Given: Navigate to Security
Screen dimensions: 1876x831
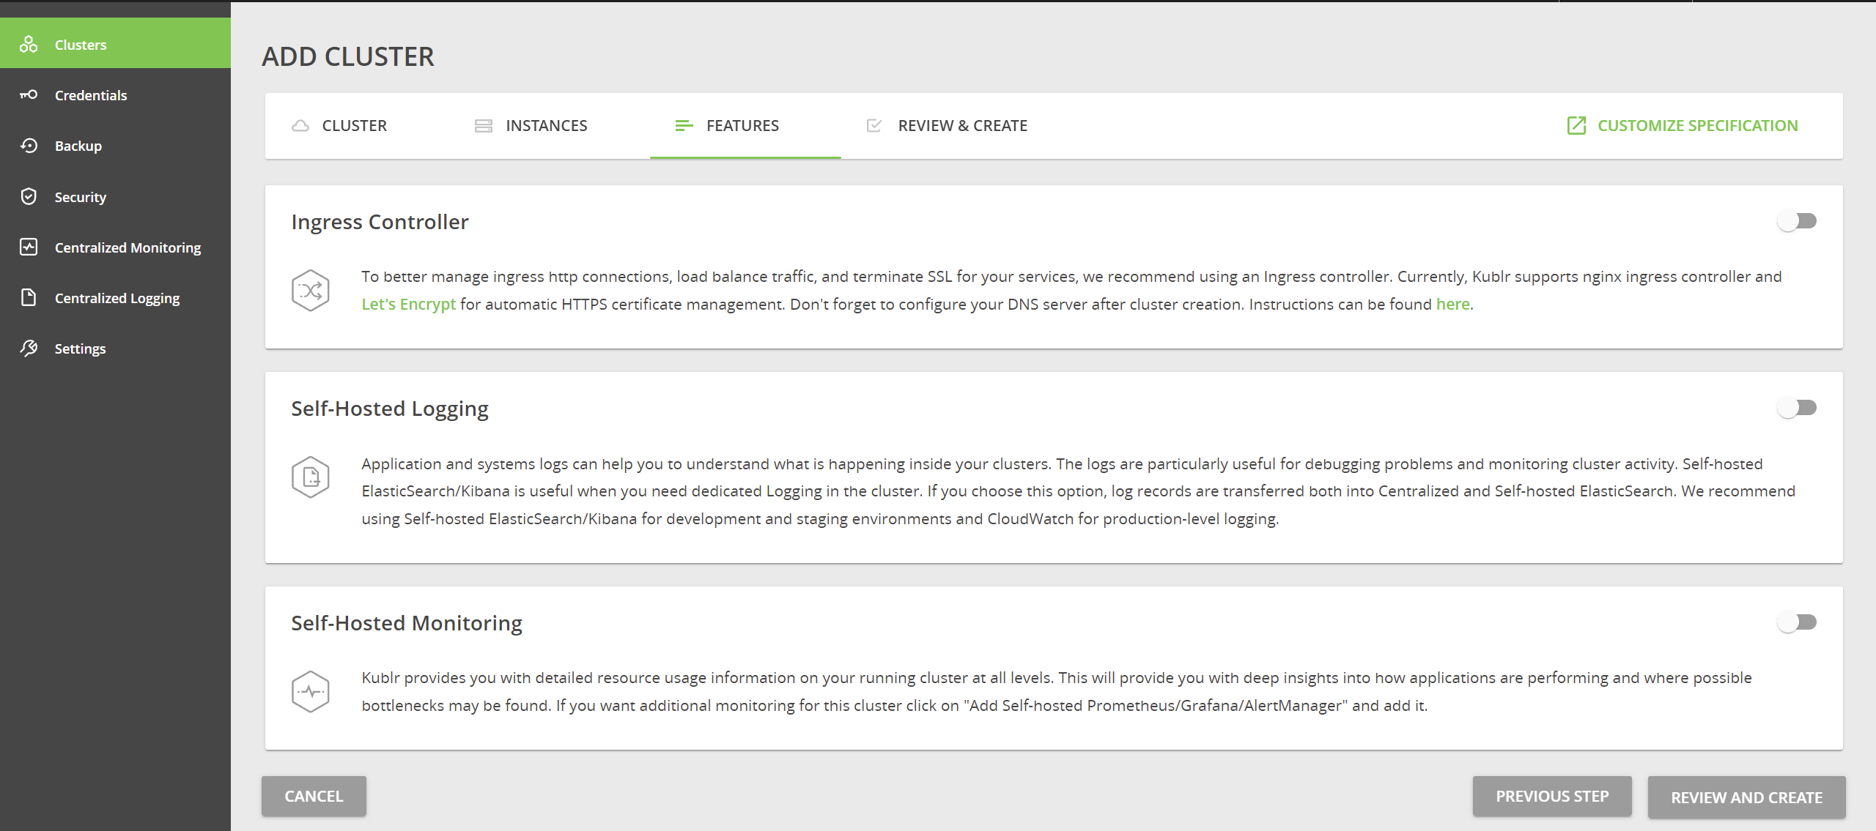Looking at the screenshot, I should click(115, 196).
